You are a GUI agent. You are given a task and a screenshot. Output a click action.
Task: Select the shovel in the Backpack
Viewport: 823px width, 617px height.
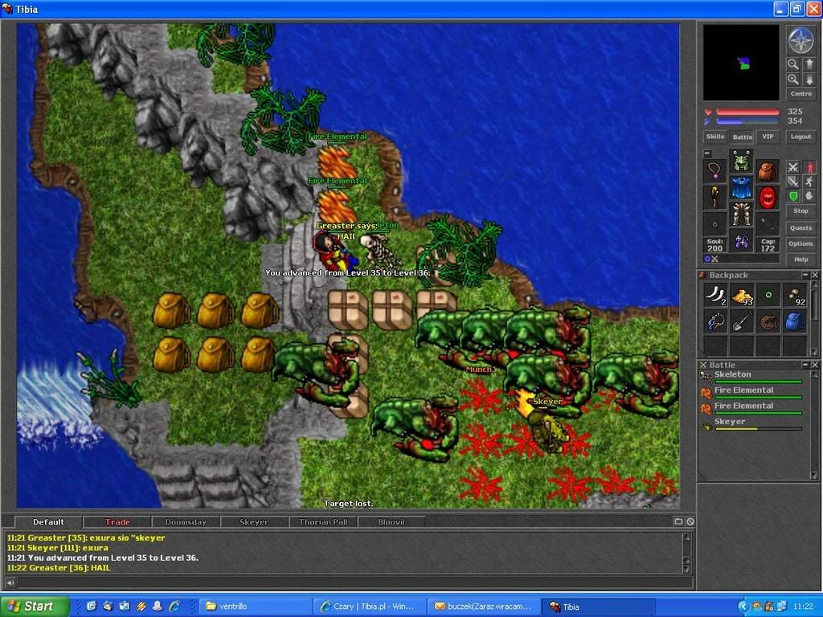pyautogui.click(x=742, y=321)
